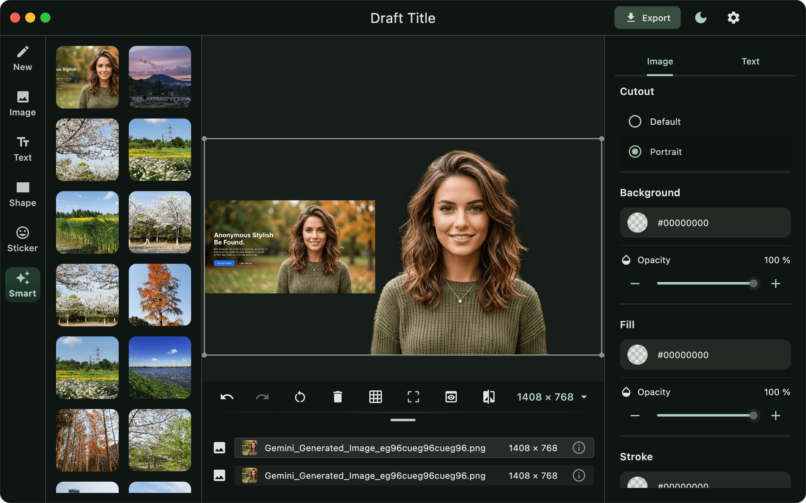Select the second Gemini_Generated_Image layer row
Screen dimensions: 806x503
tap(414, 475)
